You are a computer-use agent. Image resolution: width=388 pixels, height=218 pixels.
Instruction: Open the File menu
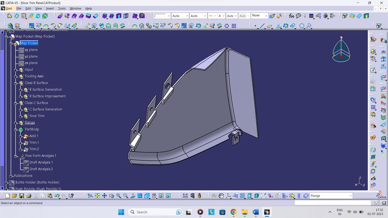pyautogui.click(x=19, y=8)
